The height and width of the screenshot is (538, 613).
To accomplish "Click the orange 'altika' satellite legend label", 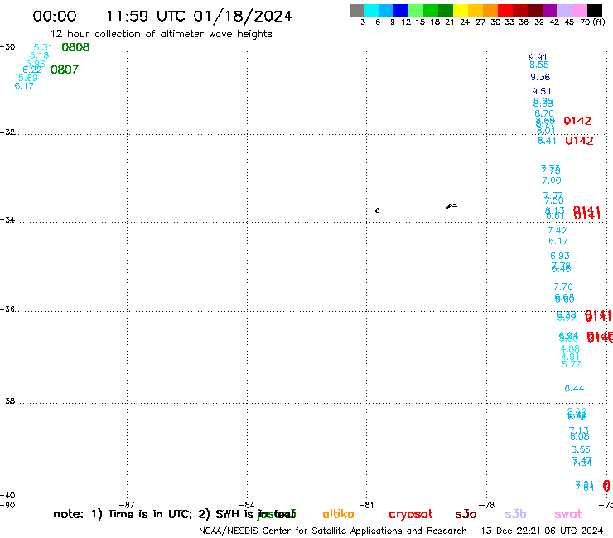I will coord(338,514).
